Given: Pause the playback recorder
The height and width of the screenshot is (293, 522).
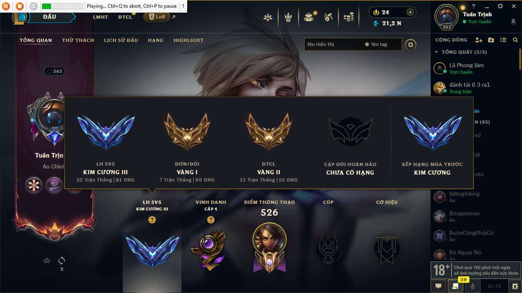Looking at the screenshot, I should [7, 6].
